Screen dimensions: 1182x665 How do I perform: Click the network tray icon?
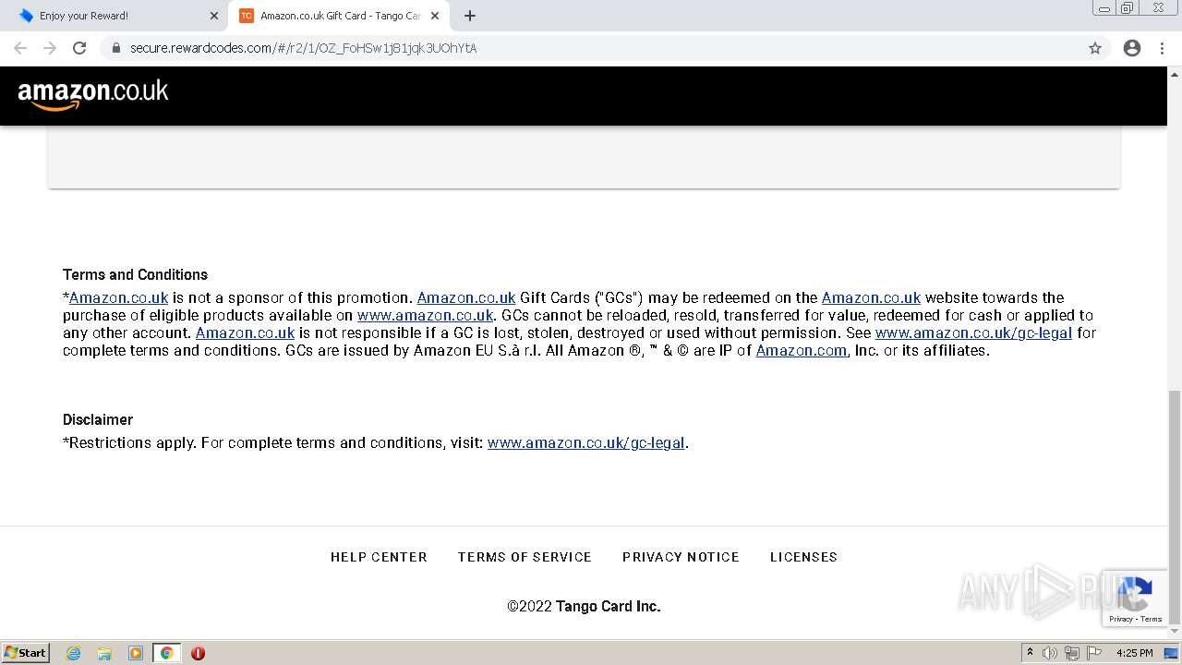coord(1071,653)
